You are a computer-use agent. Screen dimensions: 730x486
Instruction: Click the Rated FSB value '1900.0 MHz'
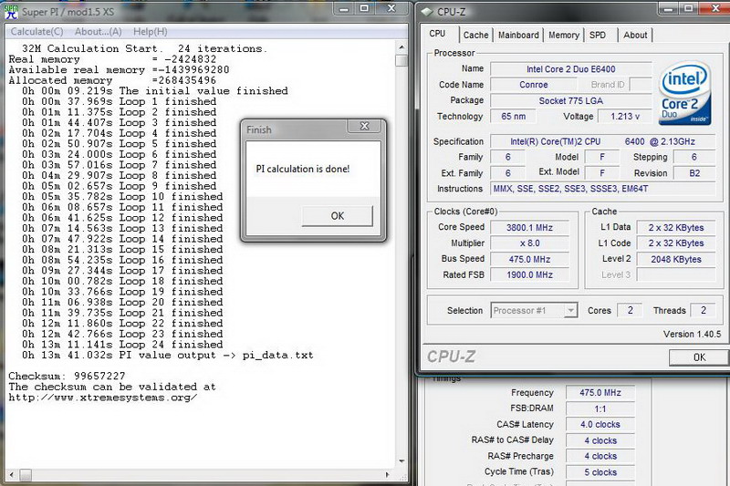click(x=529, y=274)
